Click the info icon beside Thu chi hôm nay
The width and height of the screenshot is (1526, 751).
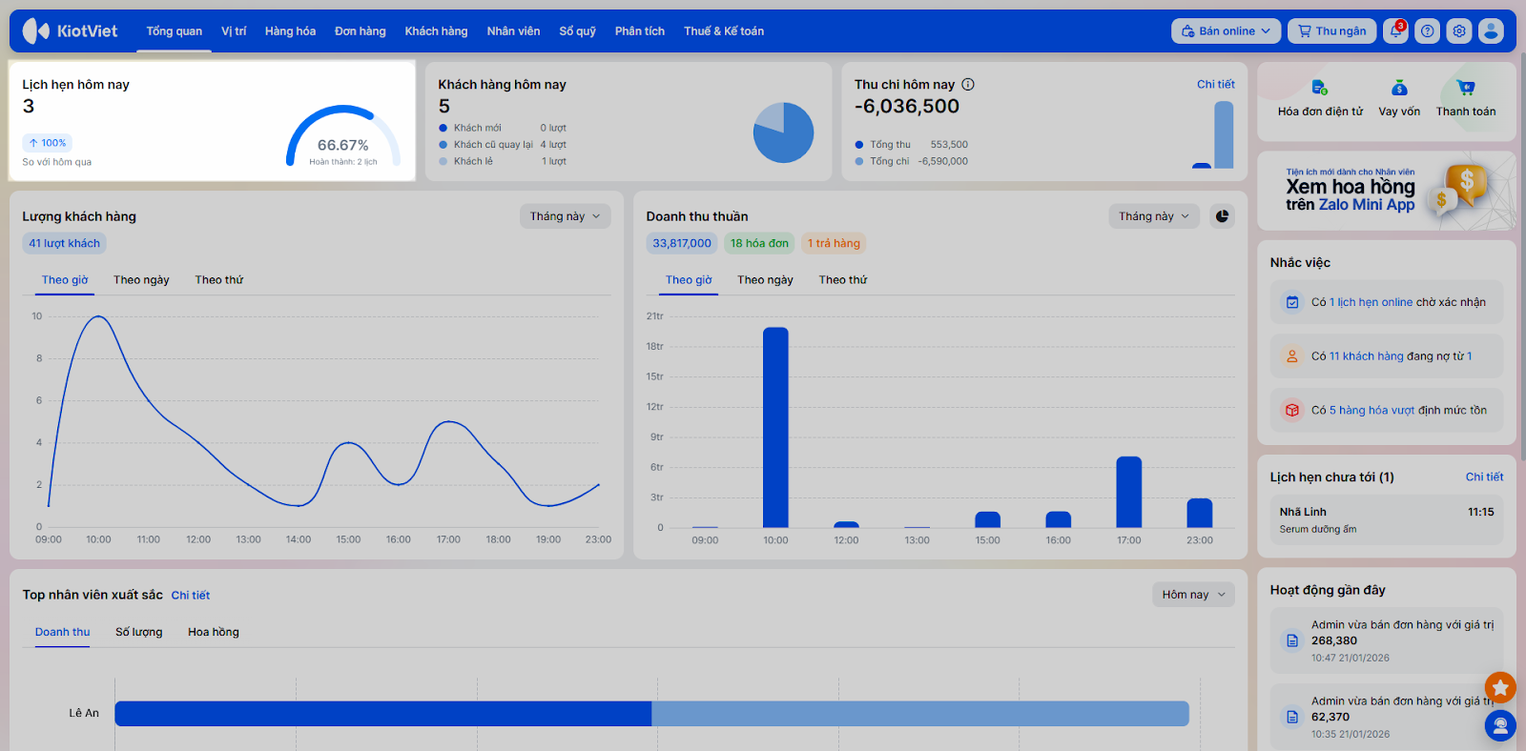coord(968,85)
